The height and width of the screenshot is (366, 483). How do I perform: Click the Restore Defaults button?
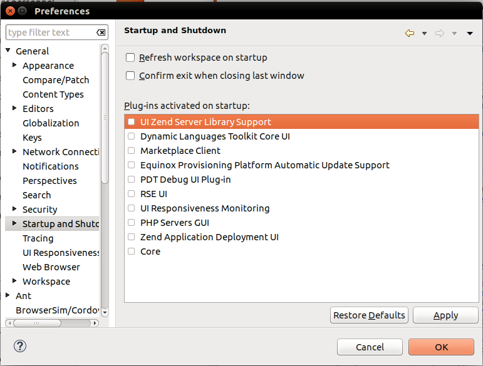pyautogui.click(x=369, y=315)
